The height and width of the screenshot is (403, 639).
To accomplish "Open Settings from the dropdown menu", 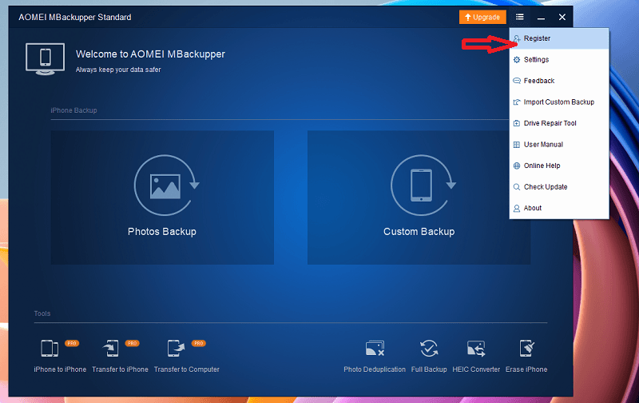I will (x=536, y=60).
